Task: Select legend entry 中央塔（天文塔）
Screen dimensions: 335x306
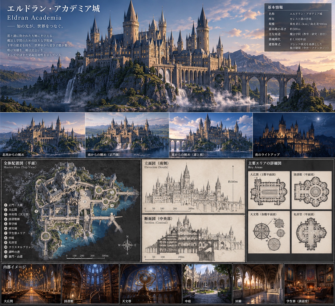Action: pos(17,214)
